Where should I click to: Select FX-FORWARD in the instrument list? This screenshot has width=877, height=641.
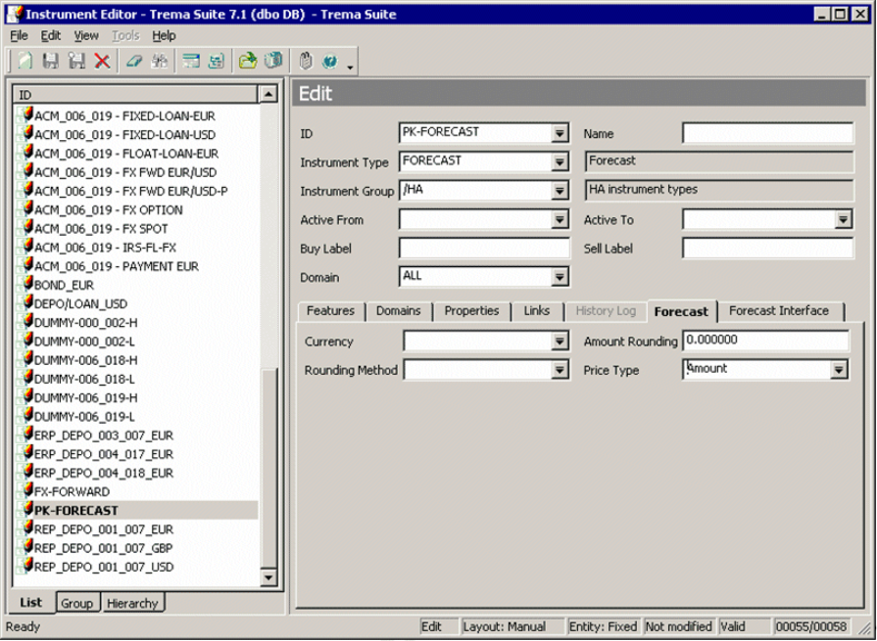73,491
